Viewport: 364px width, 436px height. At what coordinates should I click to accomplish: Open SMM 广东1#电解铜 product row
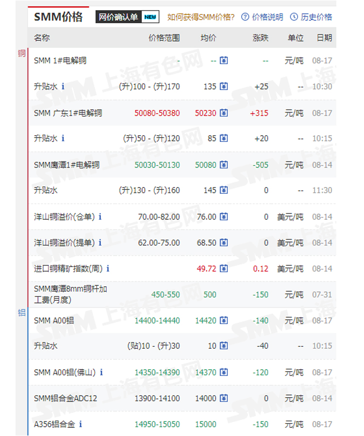click(x=68, y=113)
